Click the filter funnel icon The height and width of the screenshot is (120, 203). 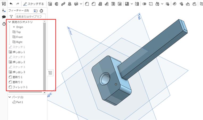click(x=11, y=17)
